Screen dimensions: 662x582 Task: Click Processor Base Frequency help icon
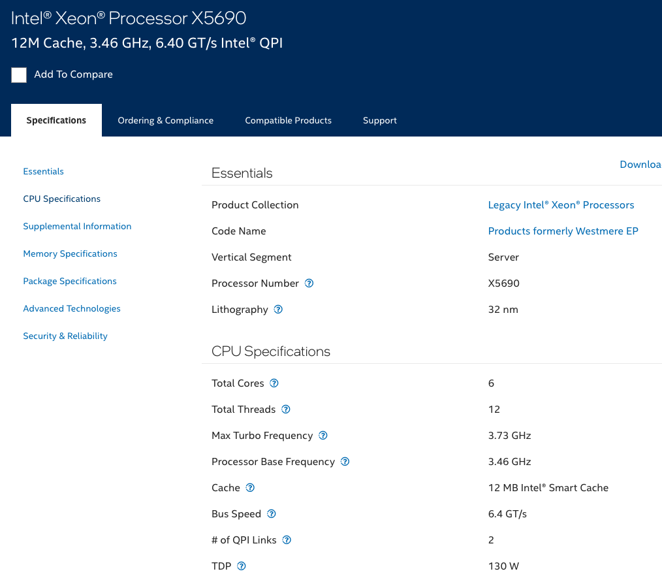[345, 462]
